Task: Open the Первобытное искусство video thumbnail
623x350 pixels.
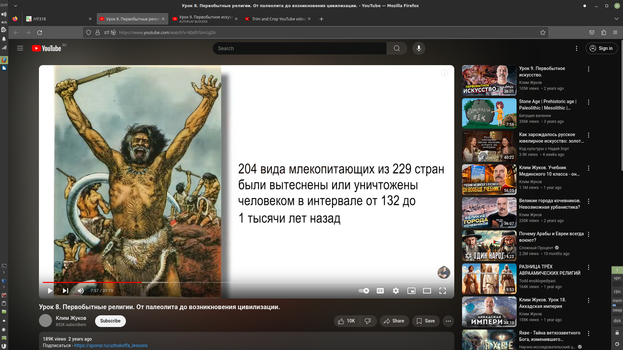Action: [489, 80]
